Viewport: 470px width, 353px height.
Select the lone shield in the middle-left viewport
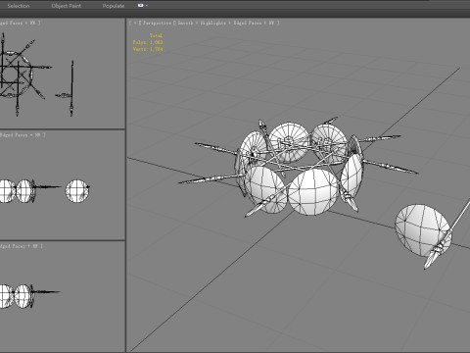click(77, 191)
